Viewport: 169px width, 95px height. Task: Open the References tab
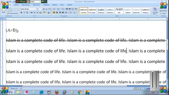pyautogui.click(x=36, y=5)
